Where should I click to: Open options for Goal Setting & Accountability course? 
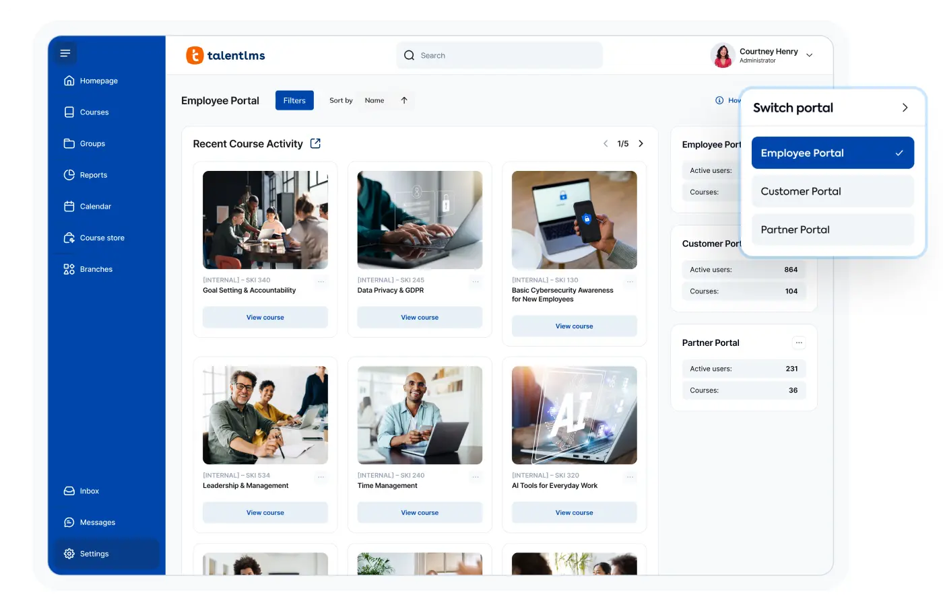[321, 281]
